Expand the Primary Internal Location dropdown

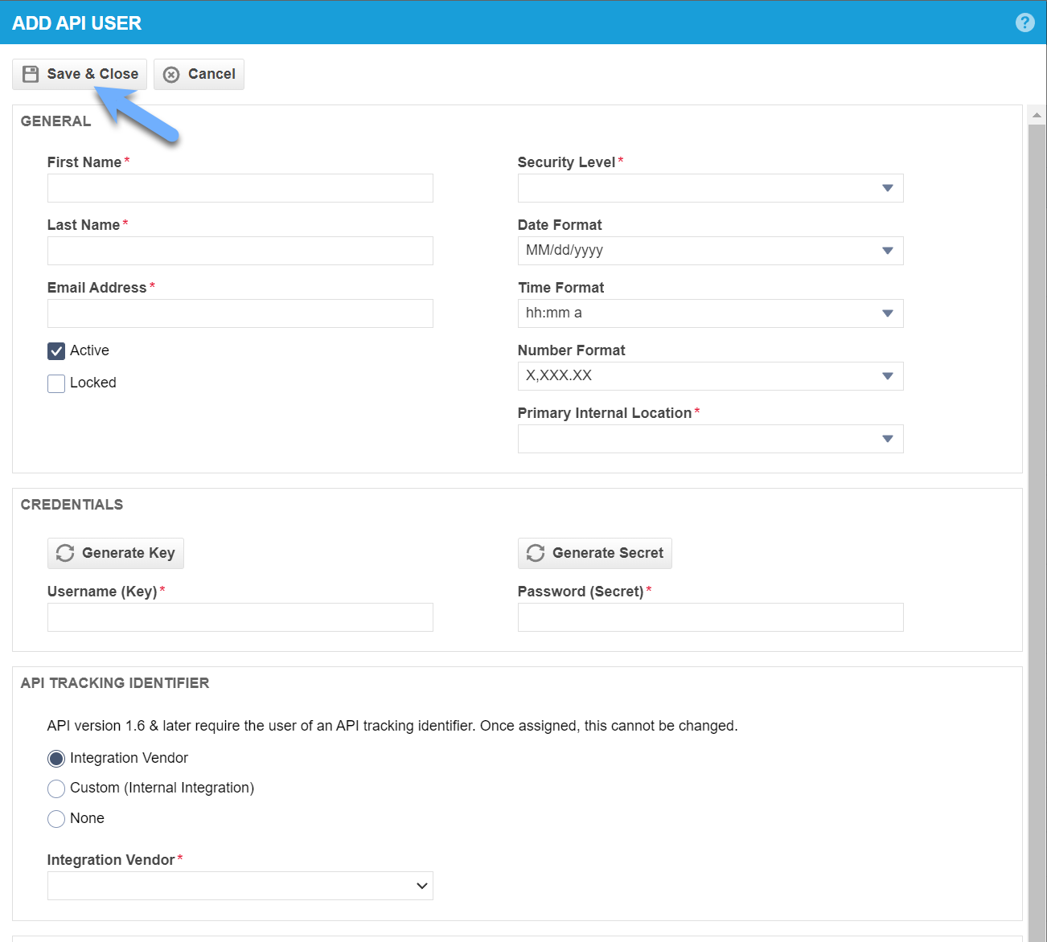(887, 438)
